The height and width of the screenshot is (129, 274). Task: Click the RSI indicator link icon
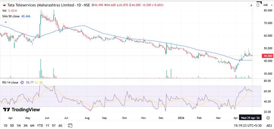[x=22, y=83]
